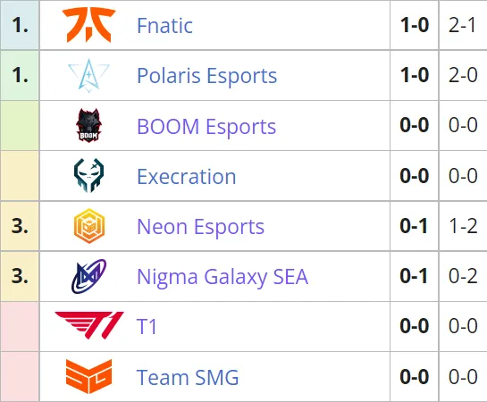This screenshot has width=487, height=402.
Task: Click the Execration skull logo
Action: click(88, 176)
